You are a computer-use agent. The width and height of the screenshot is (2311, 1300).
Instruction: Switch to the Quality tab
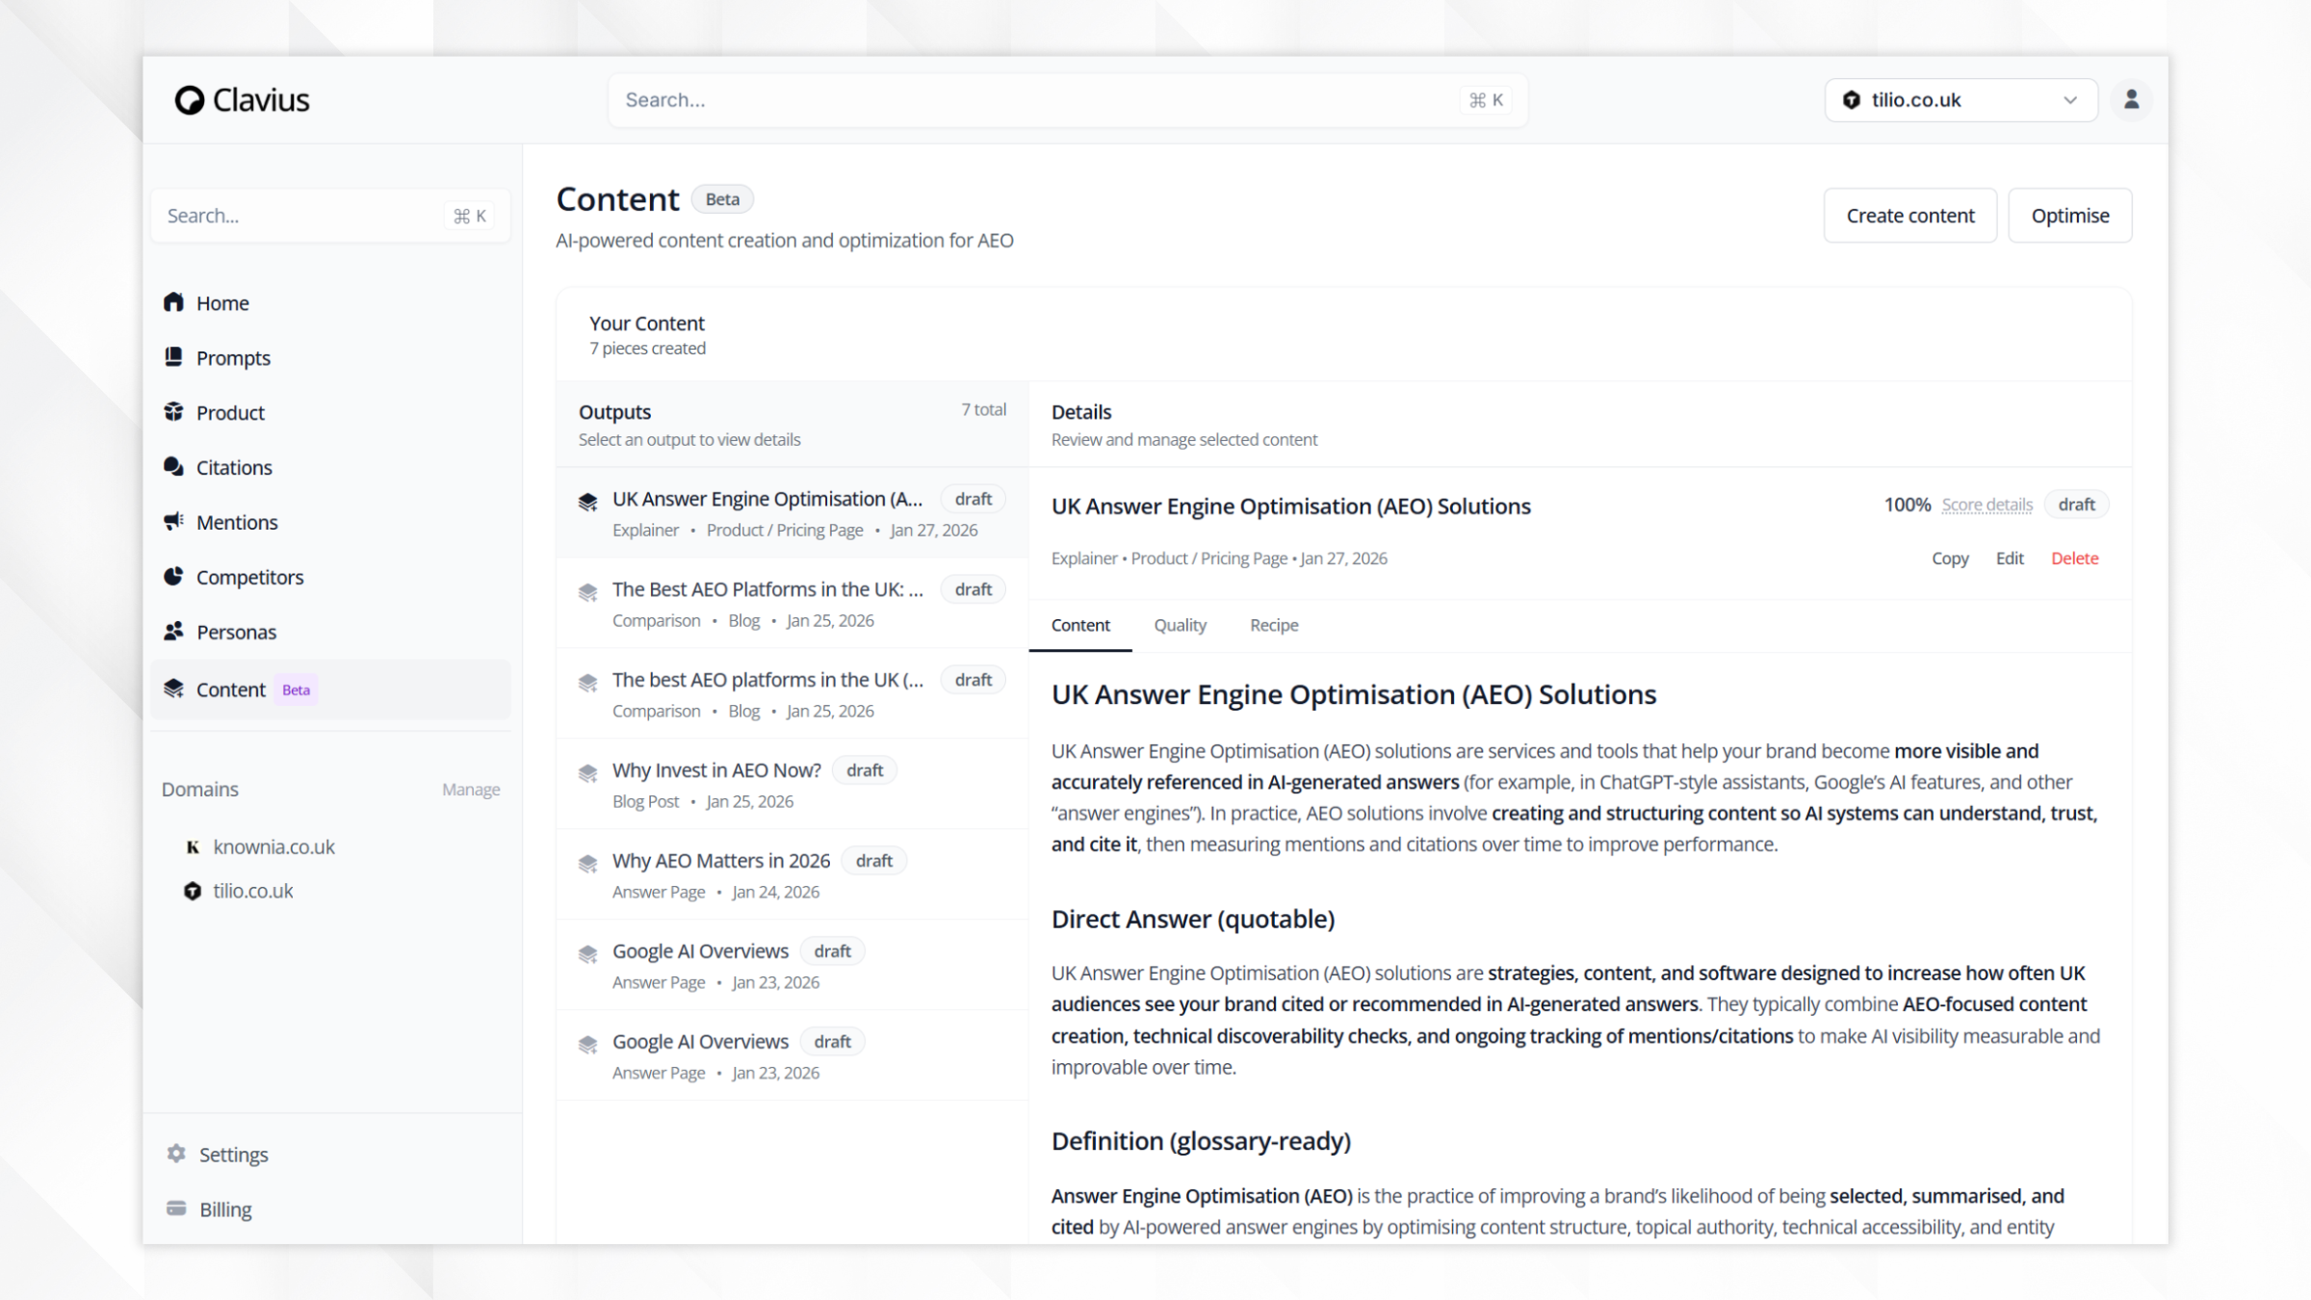pos(1180,625)
